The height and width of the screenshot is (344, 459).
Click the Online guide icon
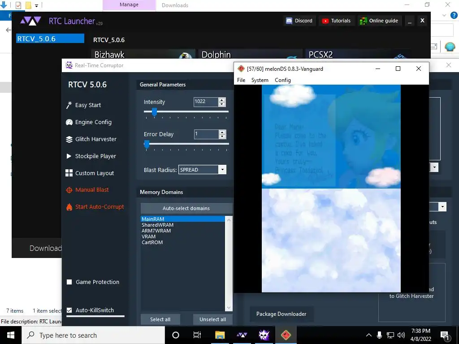(363, 21)
